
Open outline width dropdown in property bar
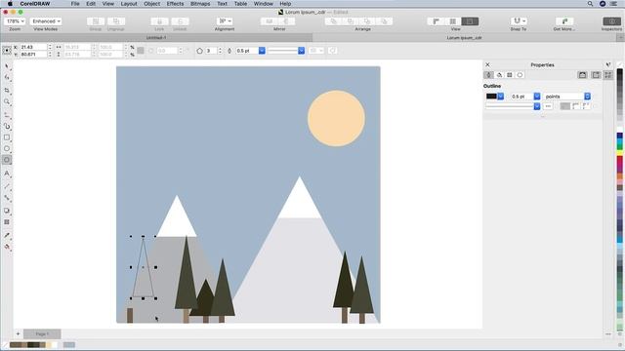[262, 51]
